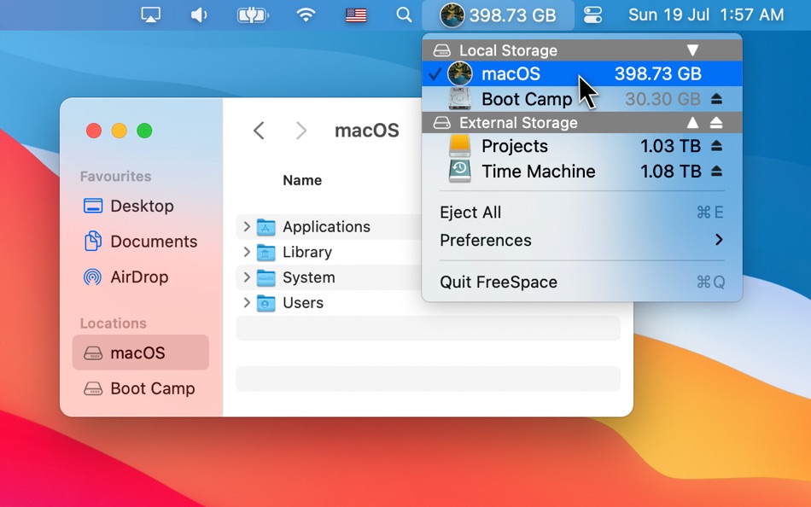Viewport: 811px width, 507px height.
Task: Select Boot Camp under Locations in sidebar
Action: pos(141,388)
